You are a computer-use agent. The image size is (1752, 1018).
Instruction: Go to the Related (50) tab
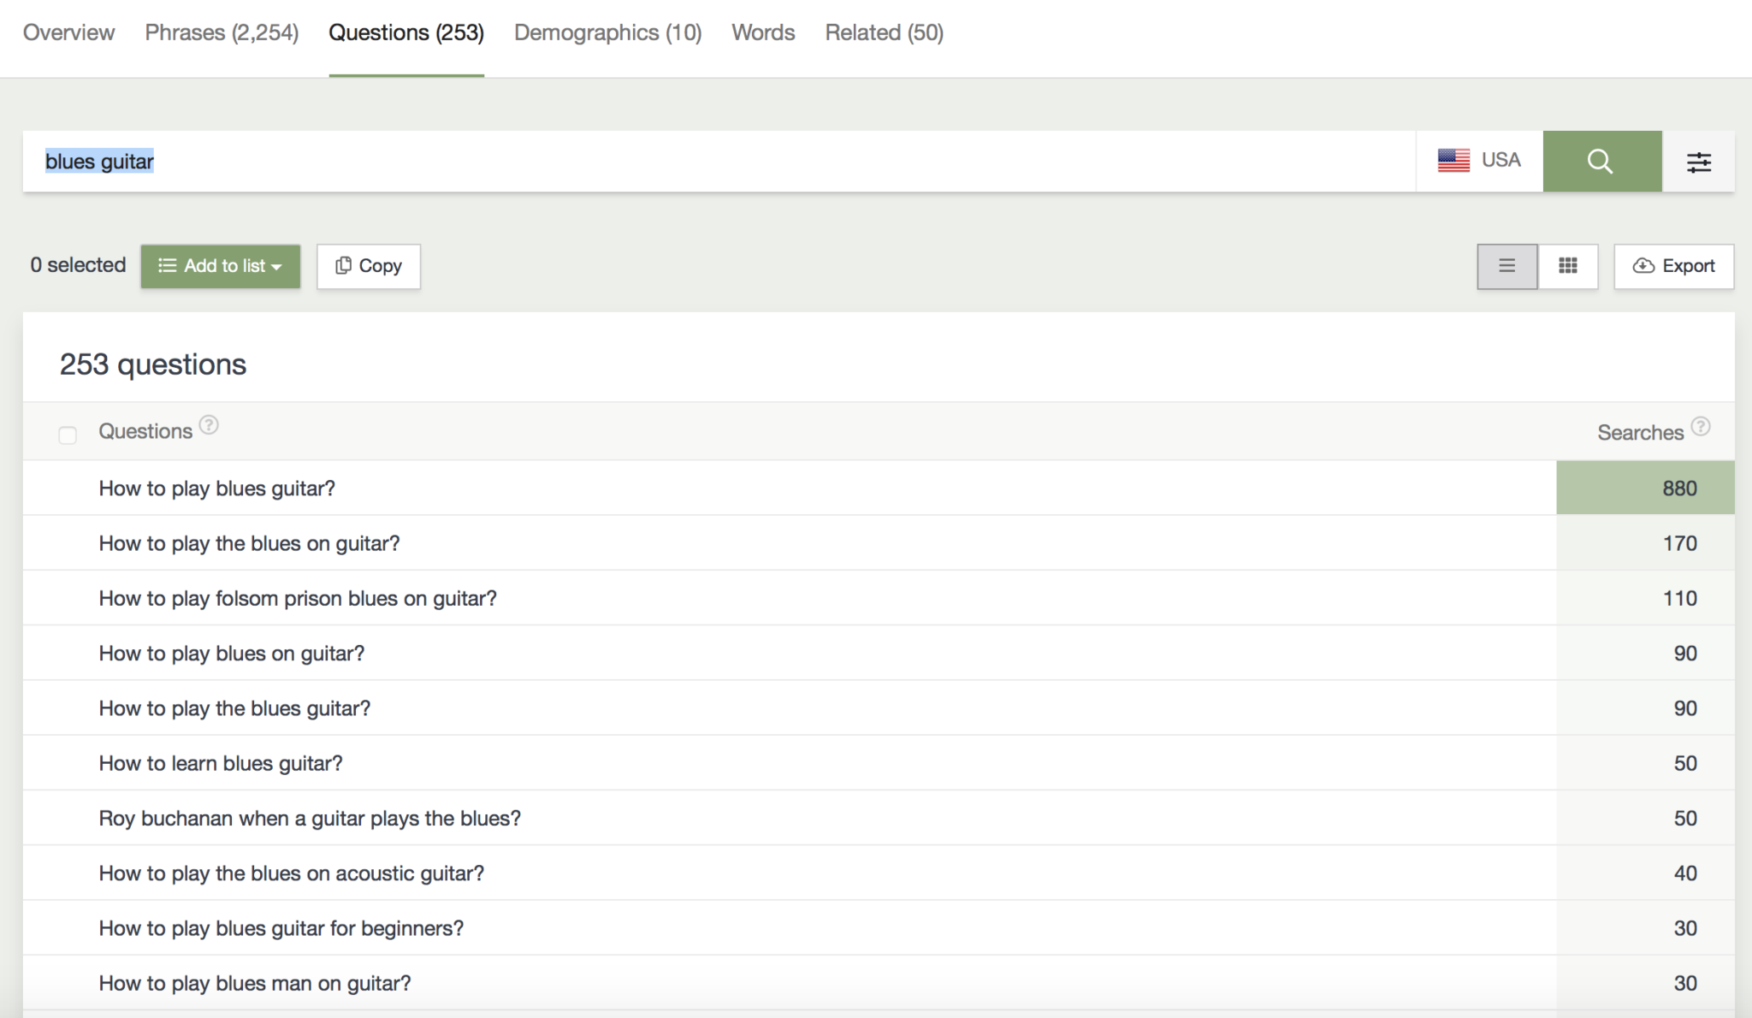coord(884,33)
